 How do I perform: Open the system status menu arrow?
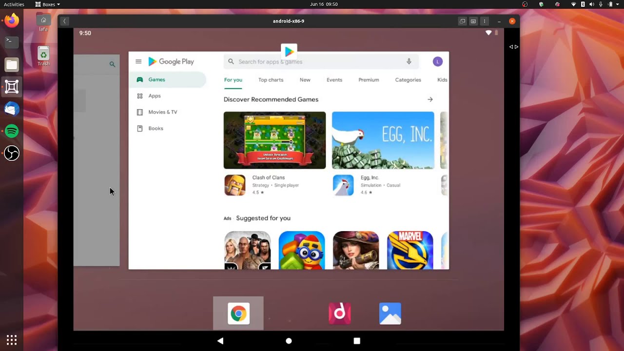618,4
